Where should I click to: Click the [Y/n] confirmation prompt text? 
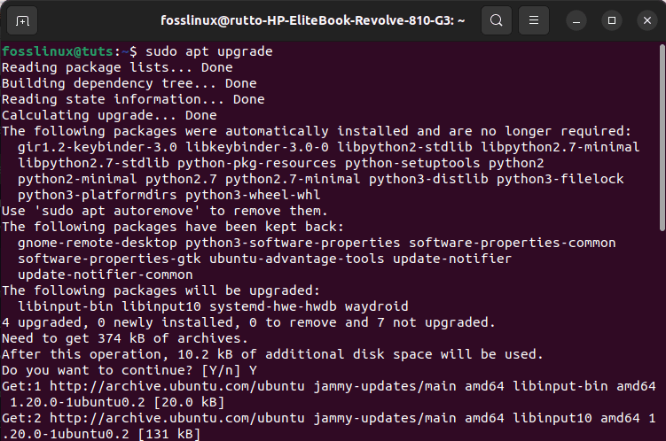[x=221, y=371]
